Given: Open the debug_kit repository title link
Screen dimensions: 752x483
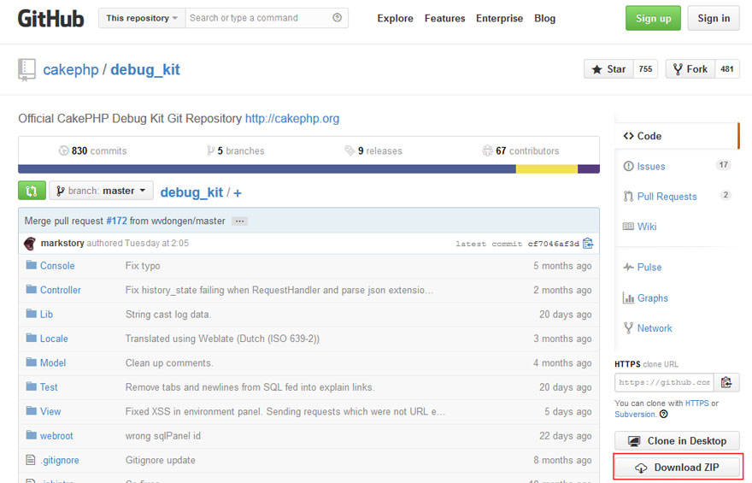Looking at the screenshot, I should click(145, 69).
